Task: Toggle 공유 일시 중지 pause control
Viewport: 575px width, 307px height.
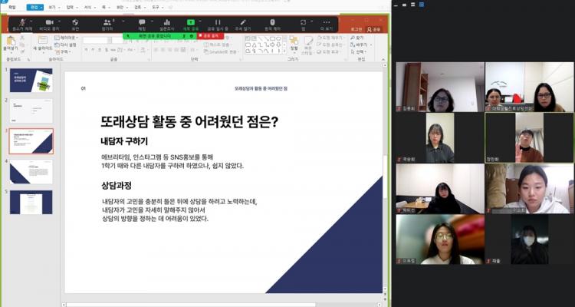Action: click(x=217, y=22)
